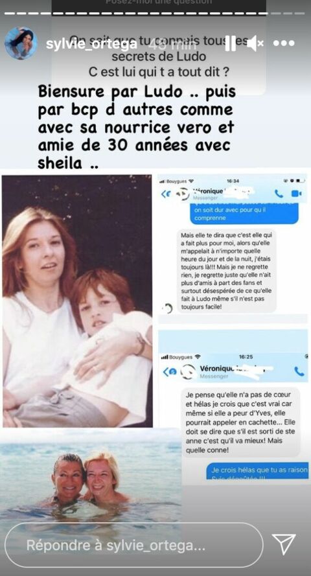Viewport: 311px width, 576px height.
Task: Tap the woman and child photo
Action: click(77, 301)
